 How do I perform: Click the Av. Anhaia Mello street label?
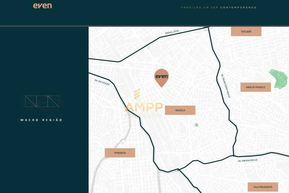pos(248,160)
